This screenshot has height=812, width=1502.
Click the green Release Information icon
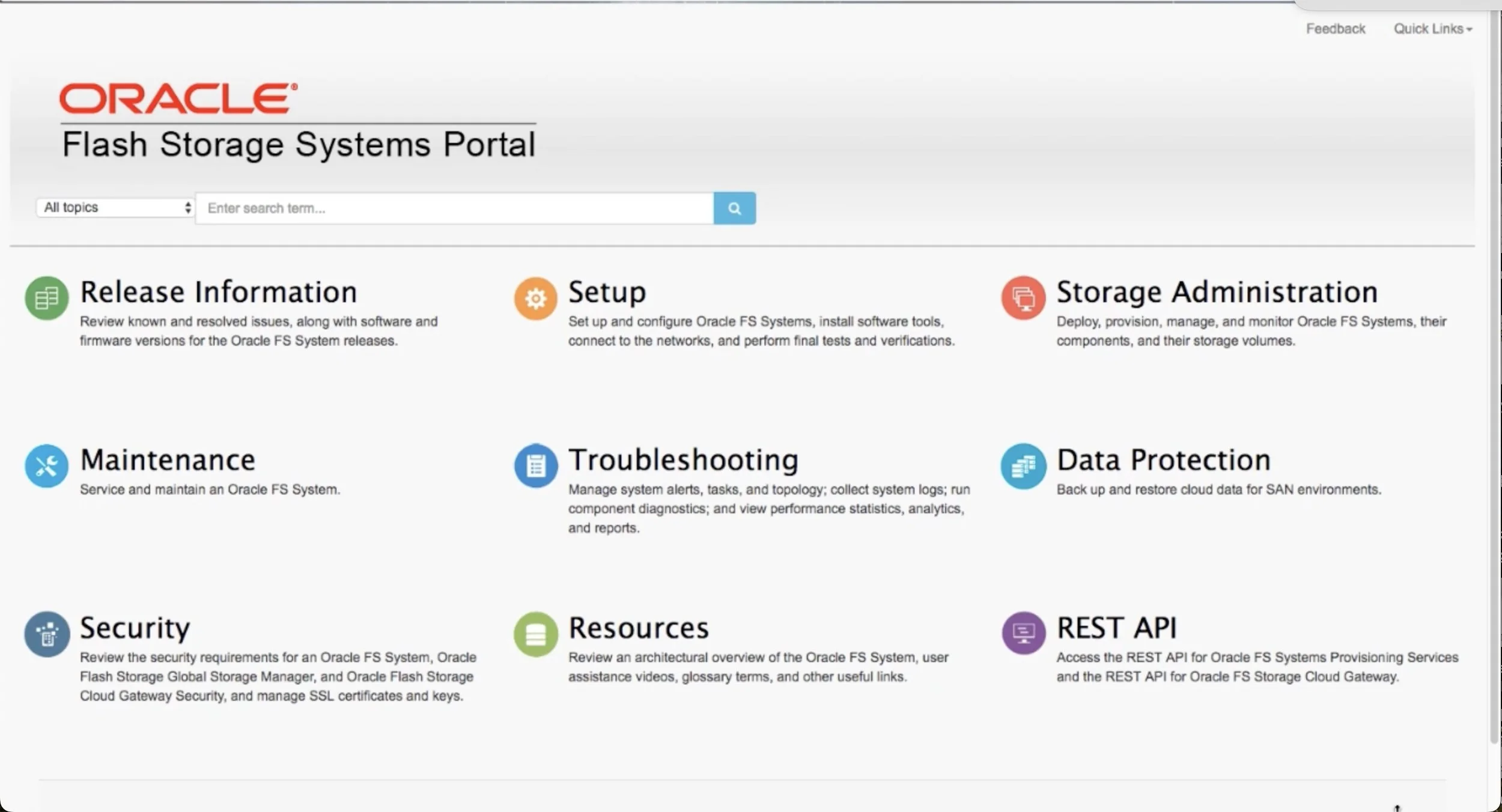(x=46, y=298)
